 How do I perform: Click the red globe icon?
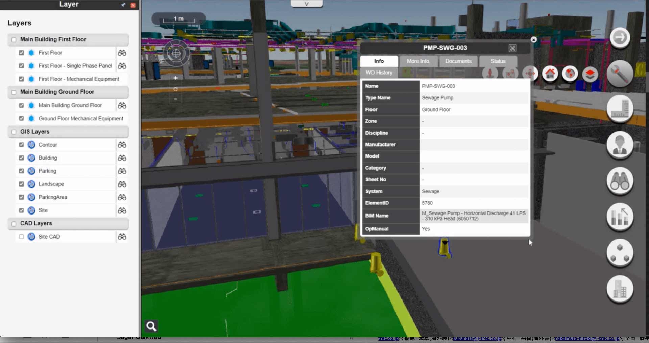[x=570, y=73]
